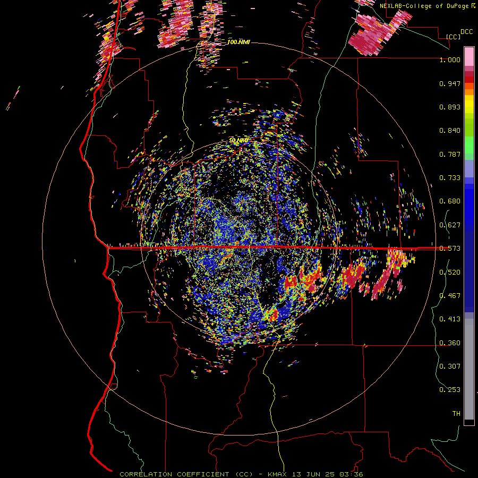Click the CORRELATION COEFFICIENT (CC) title text
Viewport: 478px width, 478px height.
(186, 474)
